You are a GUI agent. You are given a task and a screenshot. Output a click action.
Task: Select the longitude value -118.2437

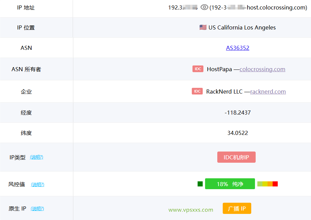click(x=238, y=113)
